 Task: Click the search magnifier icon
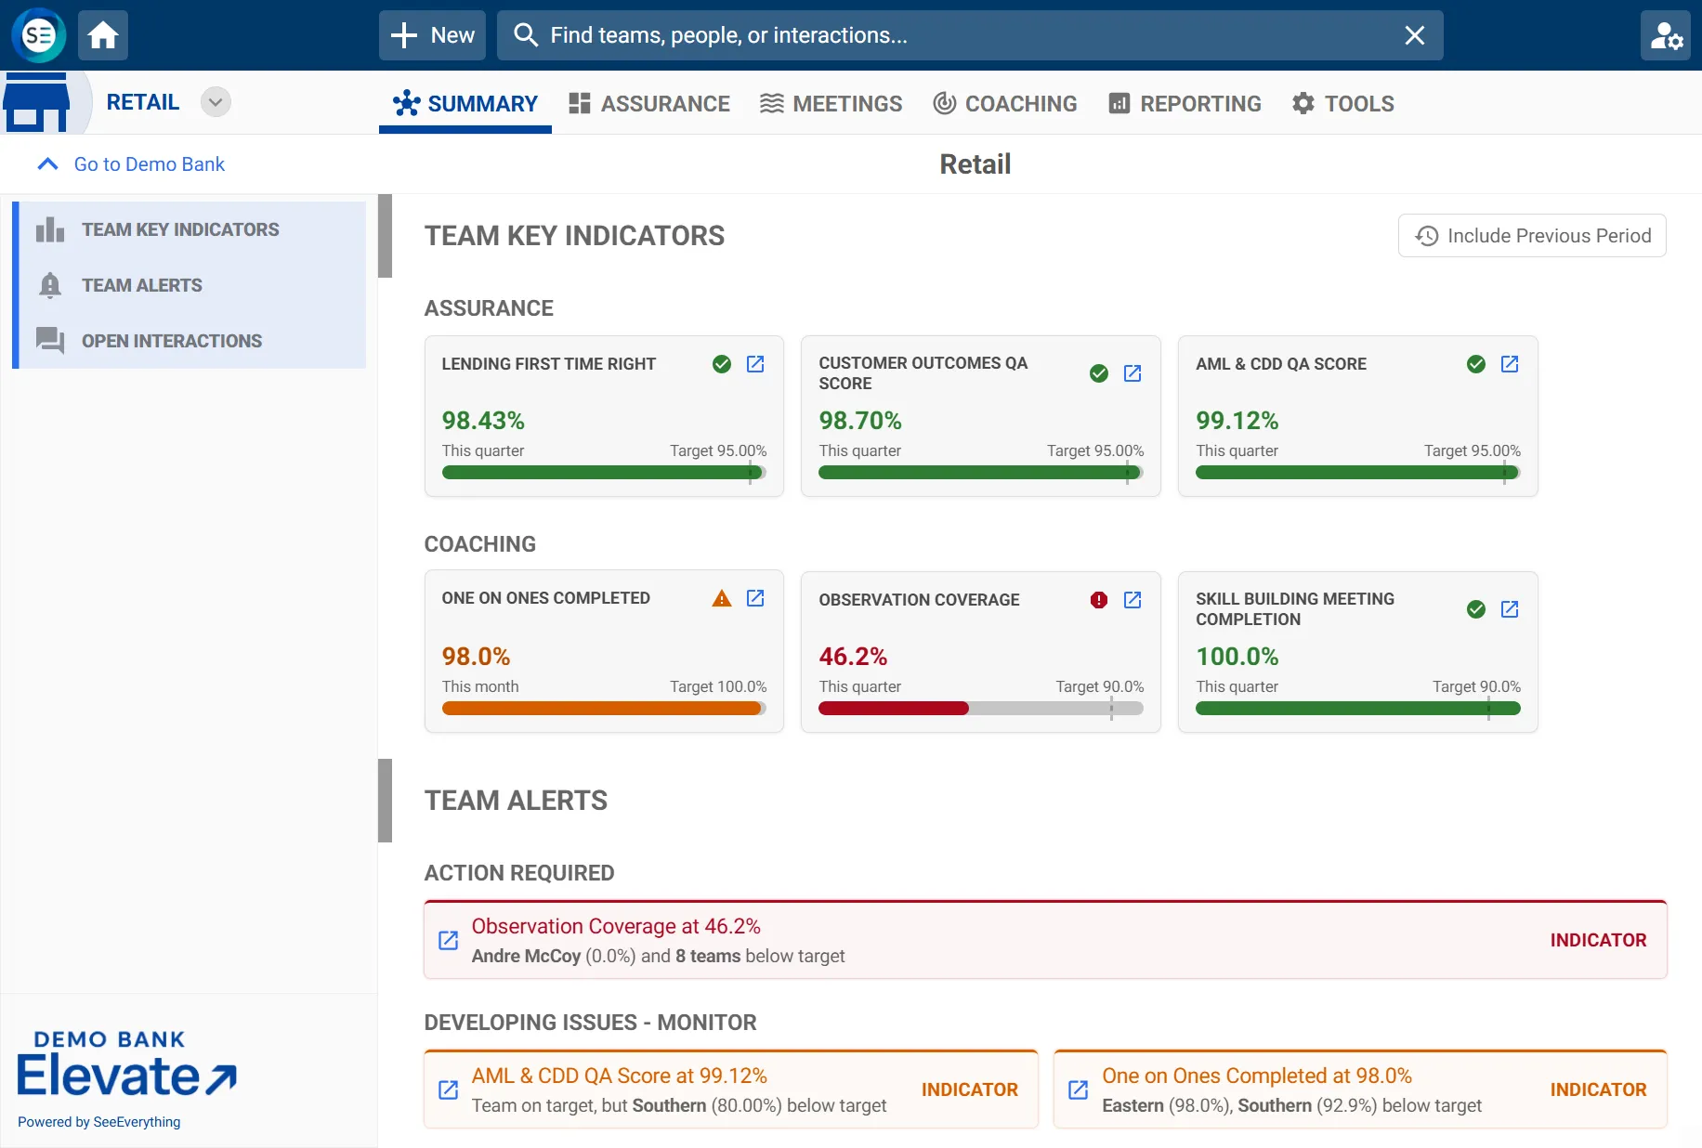click(x=526, y=35)
